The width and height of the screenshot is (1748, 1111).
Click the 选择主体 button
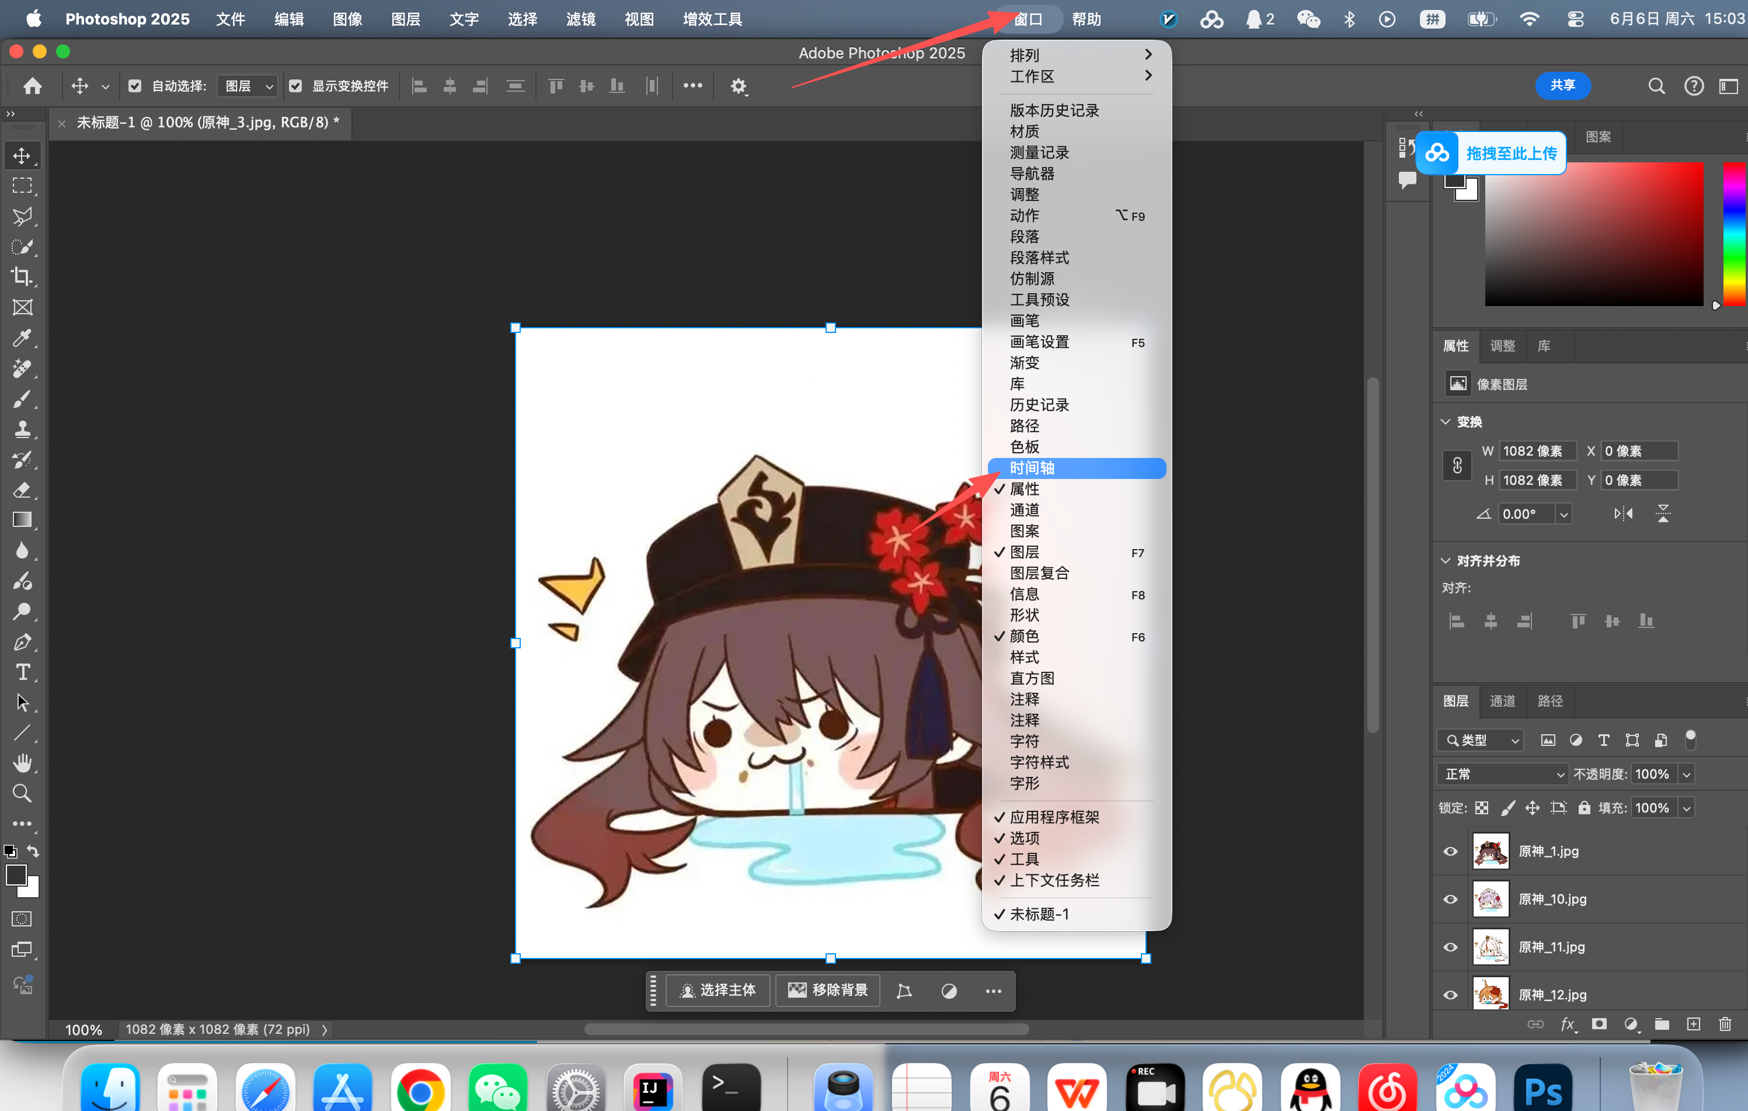(718, 991)
